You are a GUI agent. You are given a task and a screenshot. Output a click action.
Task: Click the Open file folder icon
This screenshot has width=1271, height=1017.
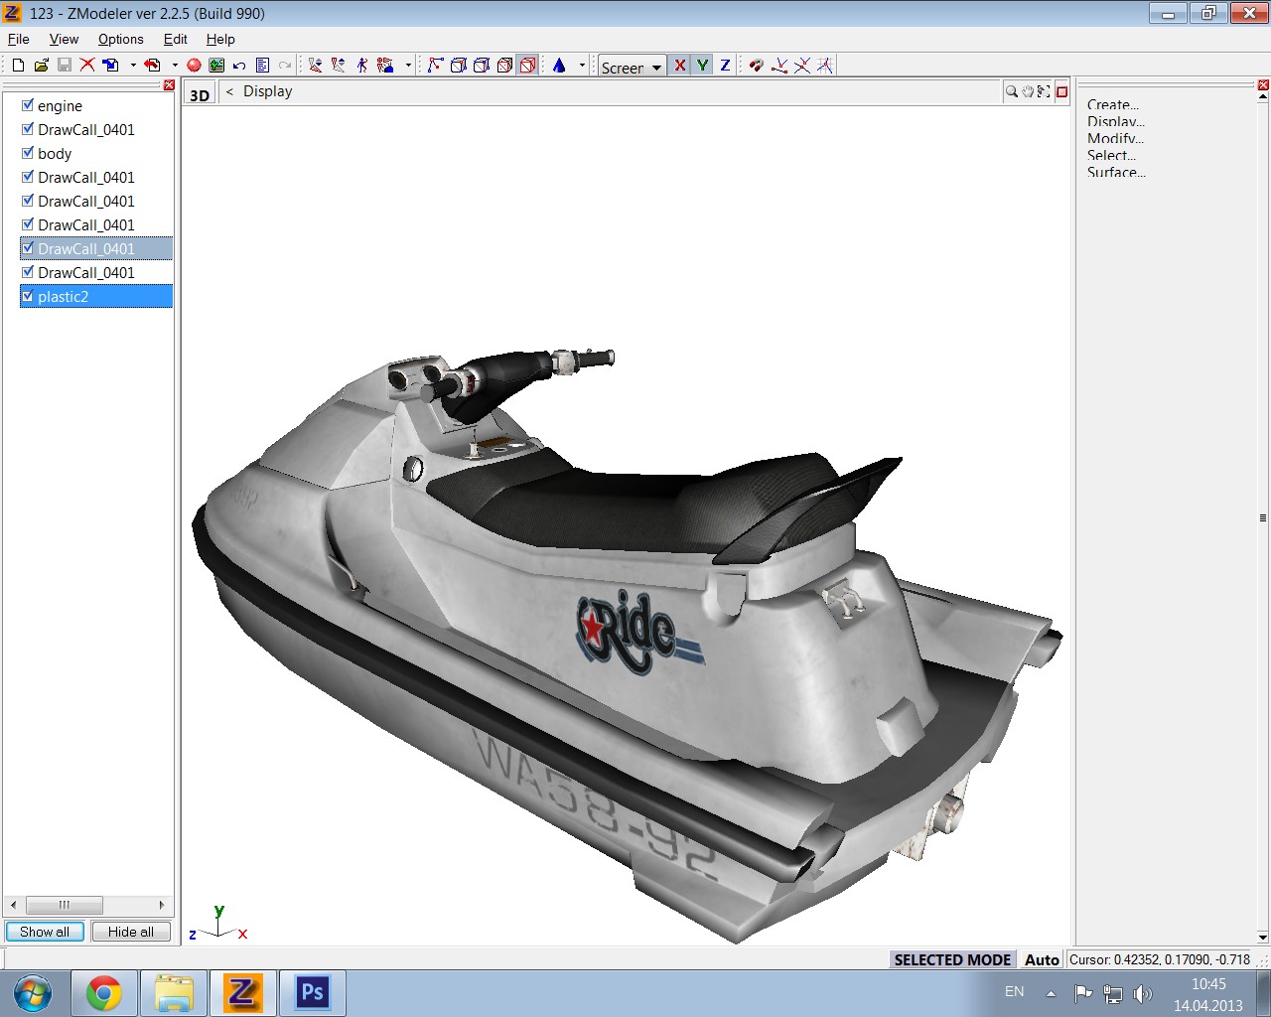click(41, 66)
